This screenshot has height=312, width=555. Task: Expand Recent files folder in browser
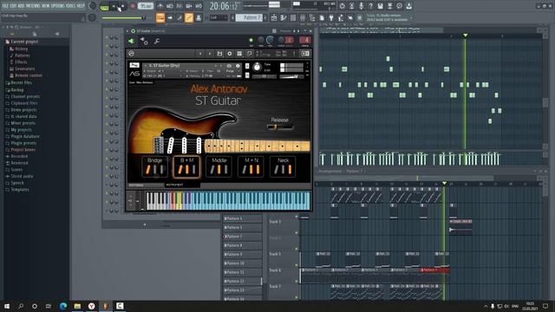coord(21,83)
